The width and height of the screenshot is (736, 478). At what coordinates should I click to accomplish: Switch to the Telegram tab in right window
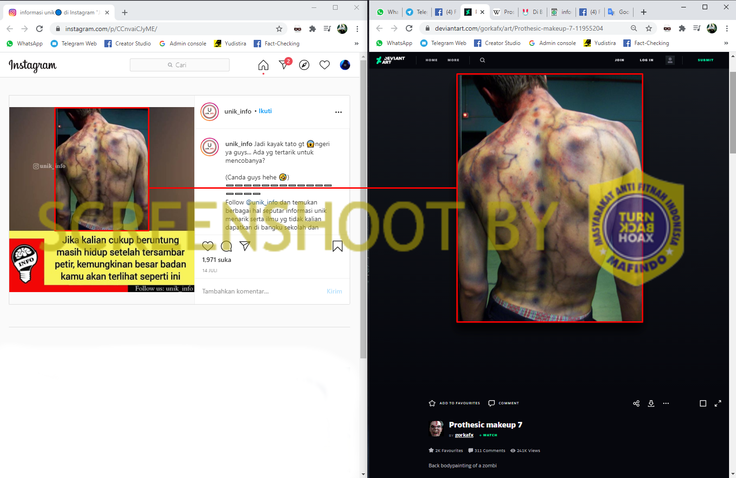coord(417,12)
